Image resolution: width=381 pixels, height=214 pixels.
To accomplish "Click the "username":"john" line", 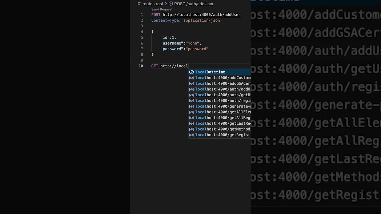I will click(x=181, y=43).
